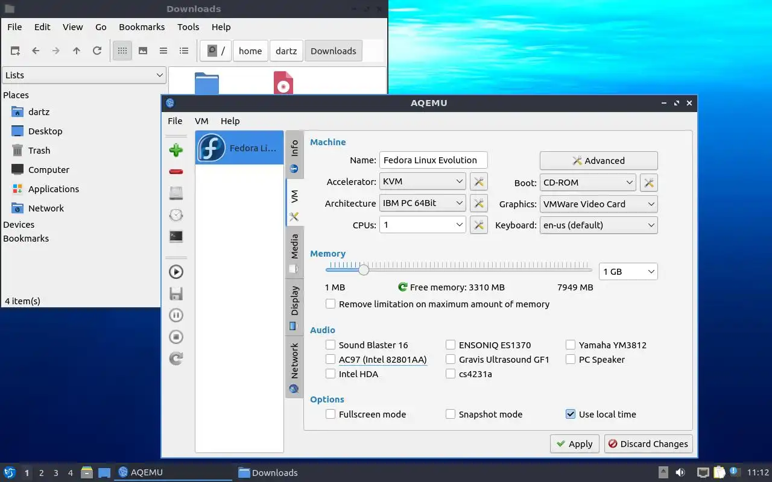This screenshot has height=482, width=772.
Task: Create a new tab in the Downloads file manager
Action: click(15, 51)
